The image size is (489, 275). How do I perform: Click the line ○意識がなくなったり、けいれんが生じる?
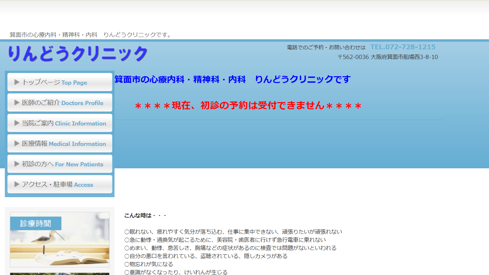click(176, 272)
